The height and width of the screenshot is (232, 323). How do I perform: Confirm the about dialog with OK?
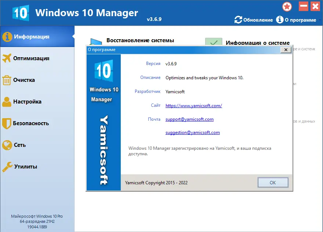coord(273,182)
